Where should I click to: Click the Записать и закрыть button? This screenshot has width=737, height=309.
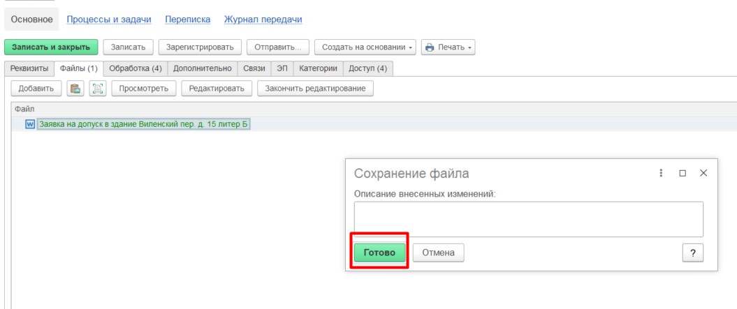pos(51,47)
